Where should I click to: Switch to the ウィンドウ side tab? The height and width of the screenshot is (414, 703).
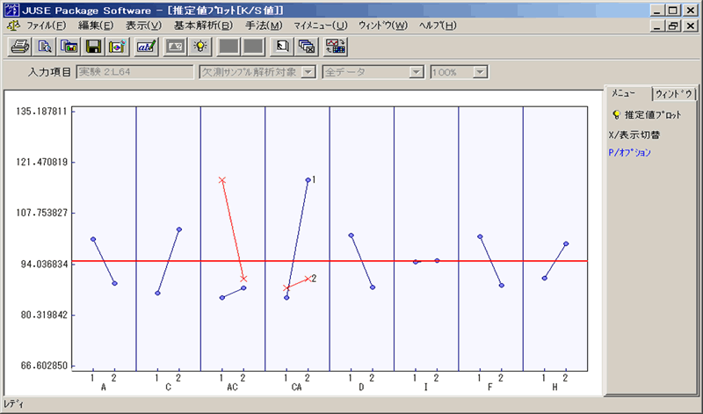tap(674, 94)
